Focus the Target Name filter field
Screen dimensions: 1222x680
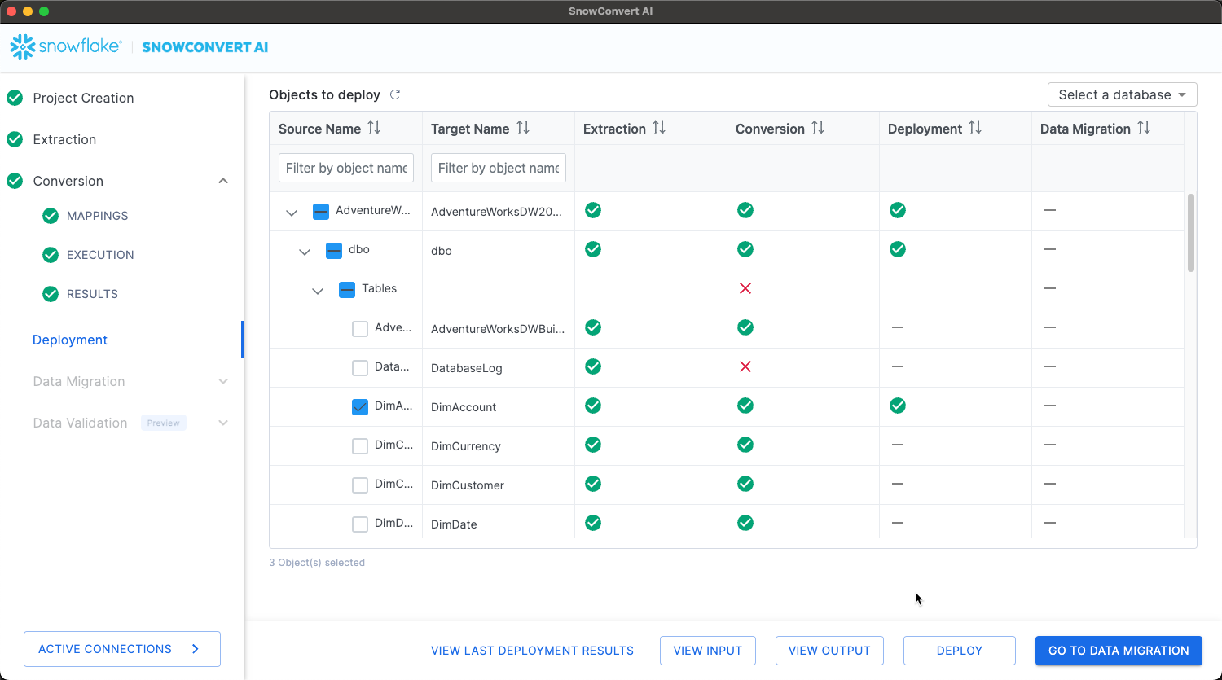[x=498, y=168]
